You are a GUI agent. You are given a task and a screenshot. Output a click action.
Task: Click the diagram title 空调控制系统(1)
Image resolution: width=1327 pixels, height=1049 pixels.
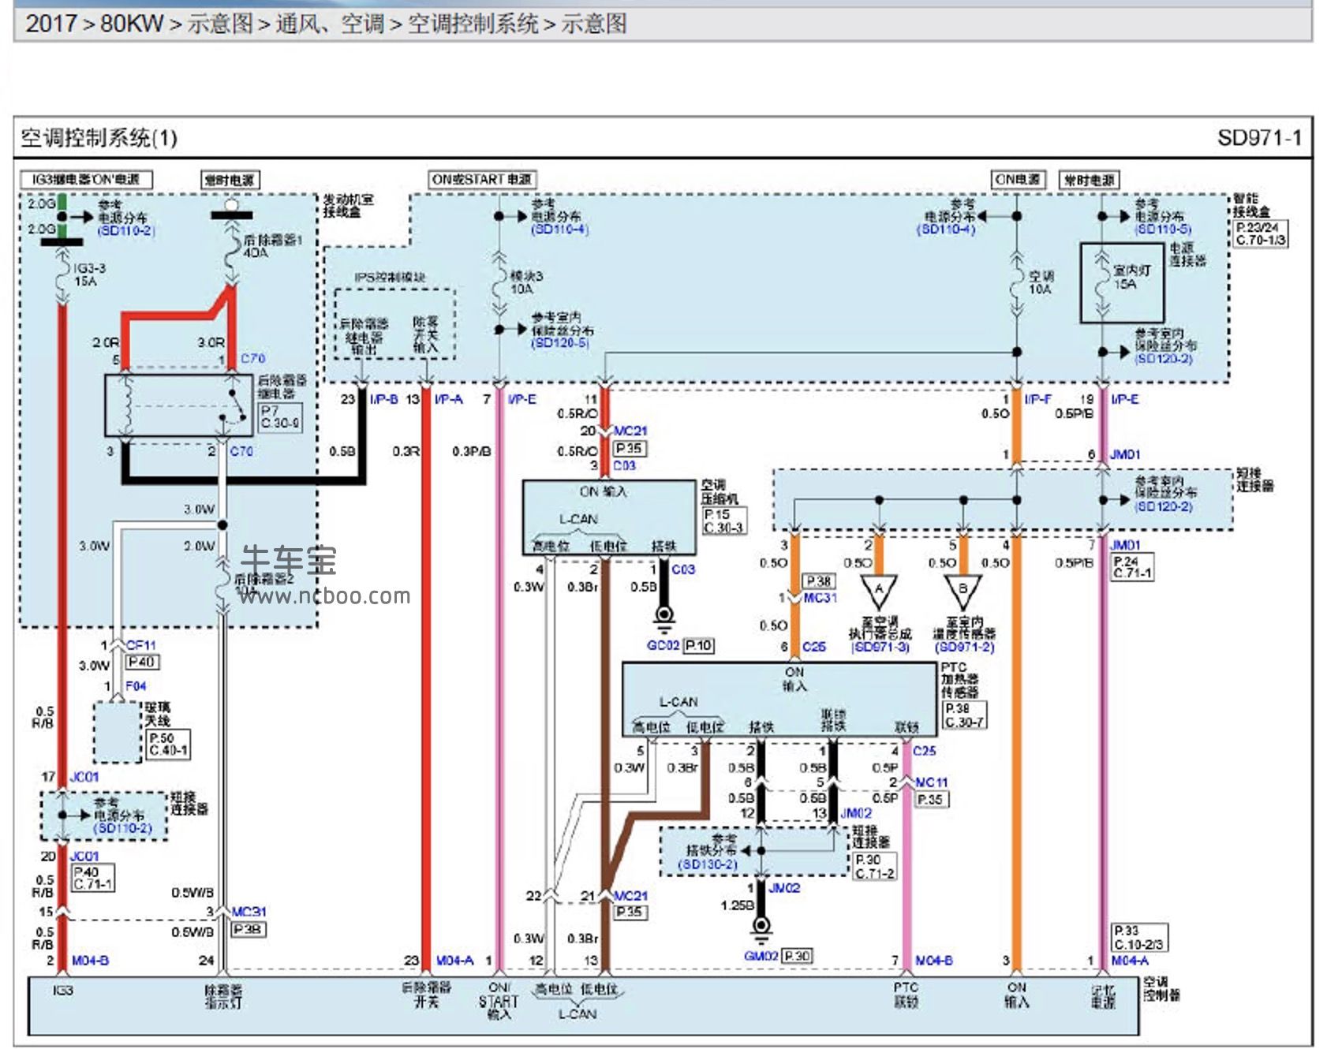click(x=99, y=138)
